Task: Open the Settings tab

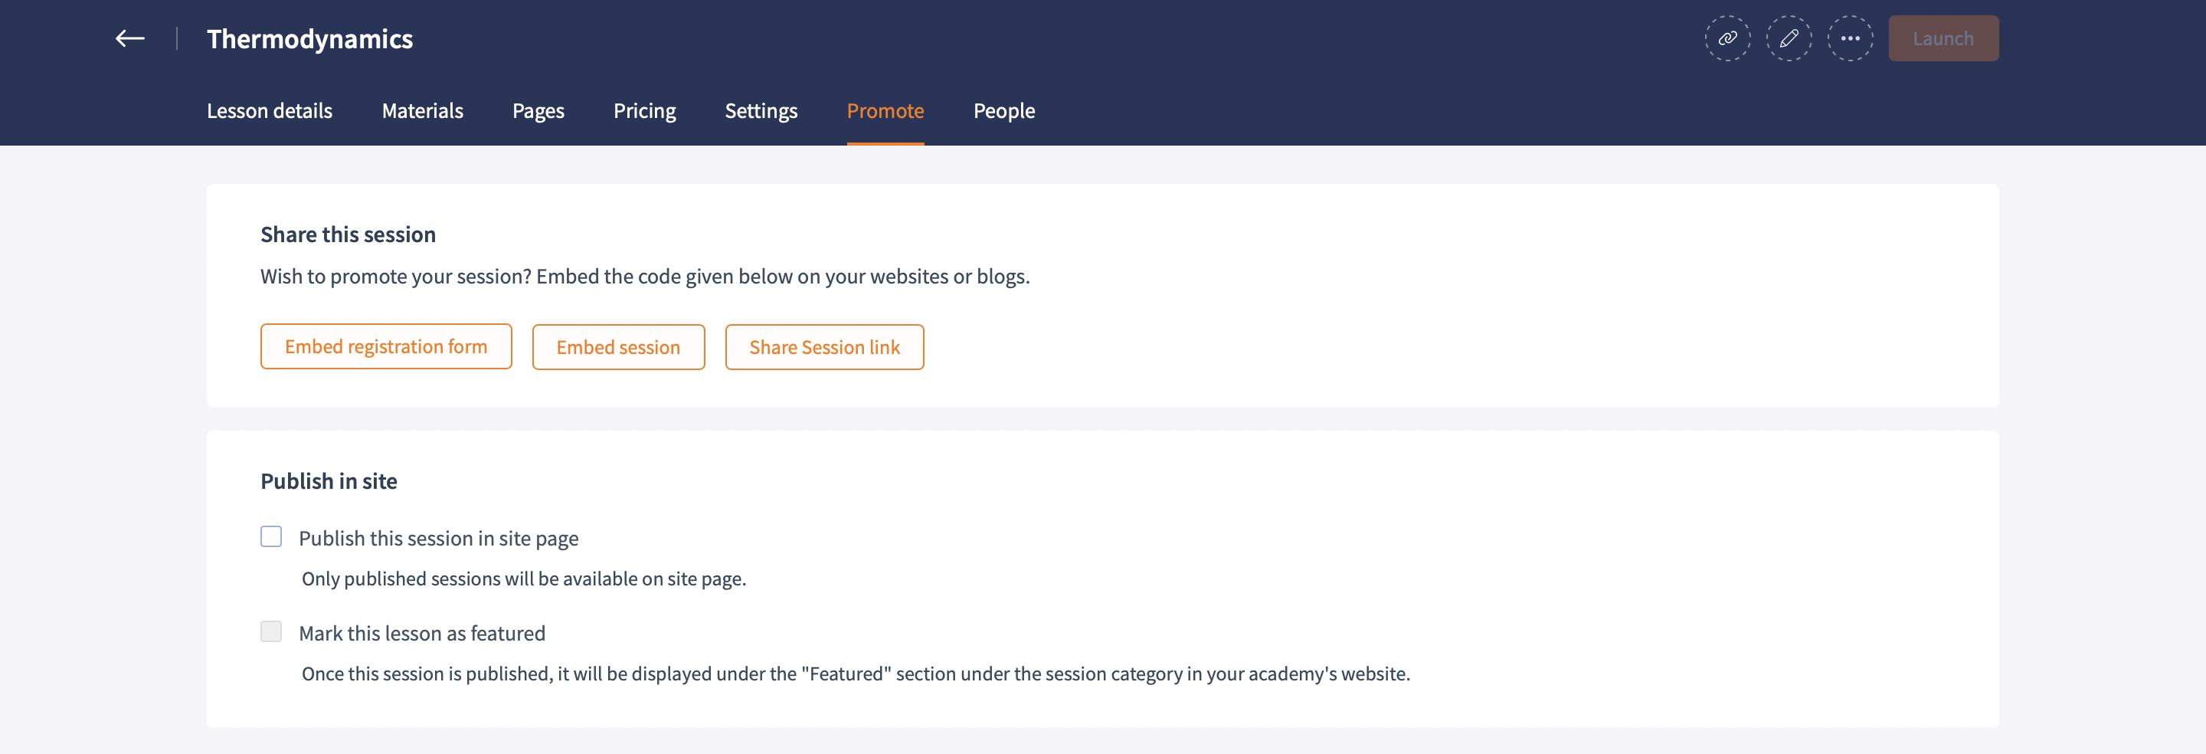Action: pyautogui.click(x=761, y=110)
